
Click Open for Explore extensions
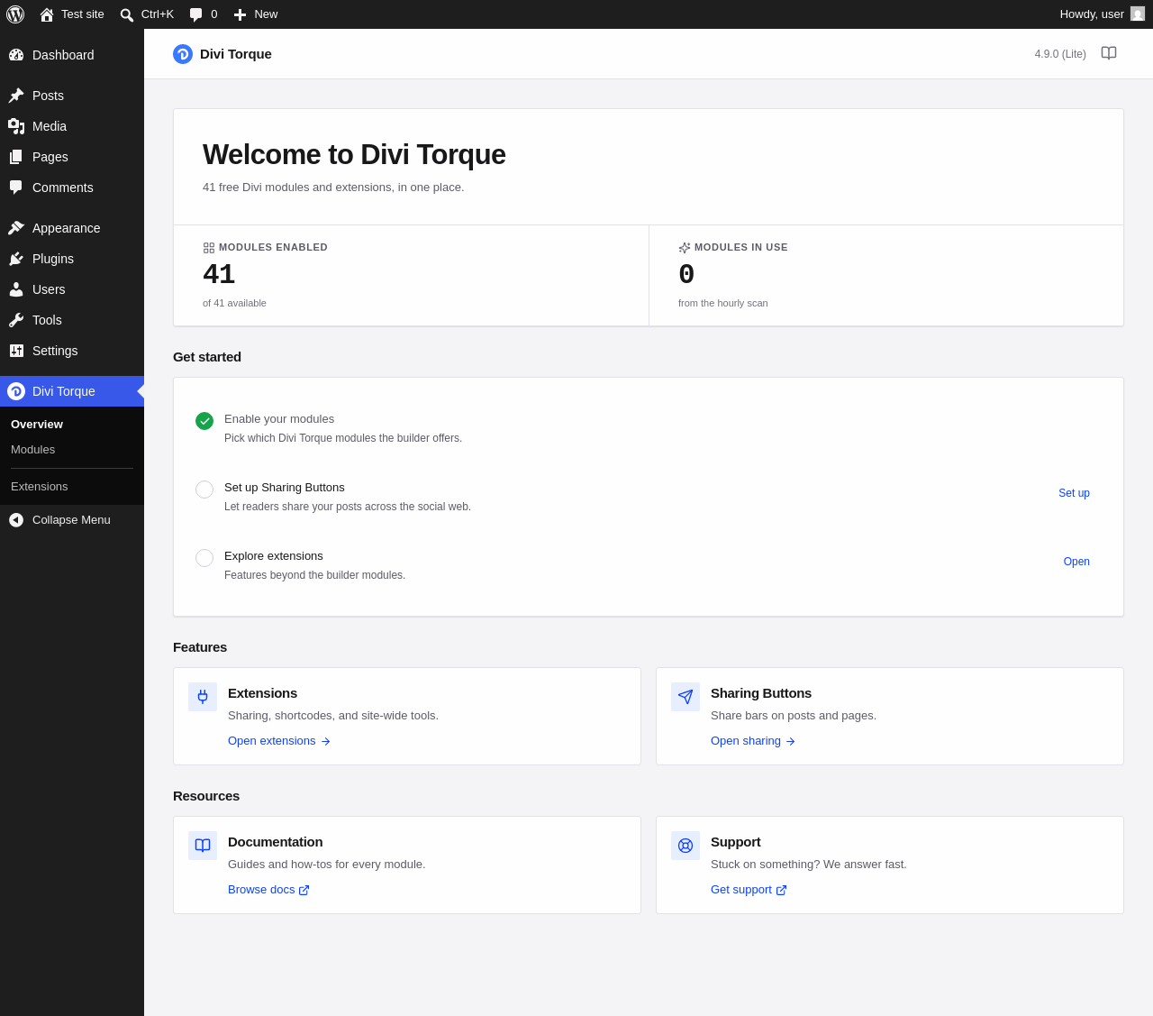click(1076, 562)
